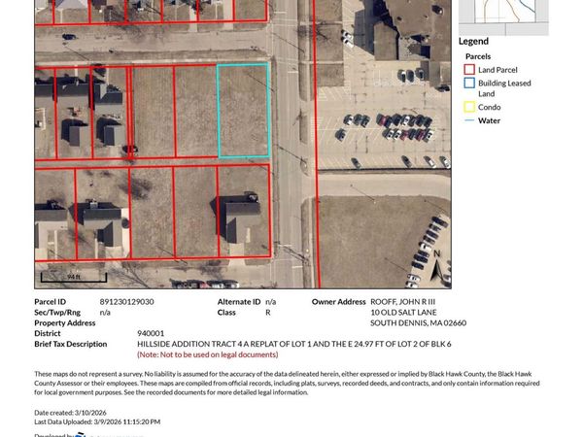Click the red Land Parcel legend swatch
583x437 pixels.
click(469, 70)
